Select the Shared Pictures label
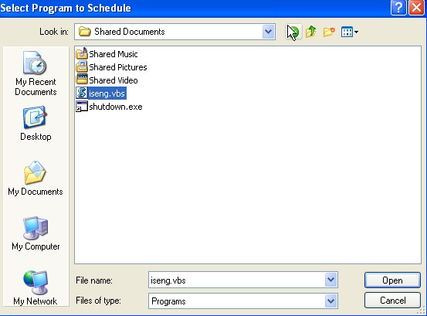The width and height of the screenshot is (427, 316). [118, 67]
